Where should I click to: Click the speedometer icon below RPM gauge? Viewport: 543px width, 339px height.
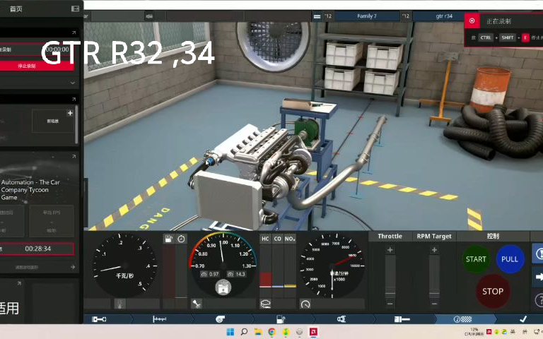(305, 304)
